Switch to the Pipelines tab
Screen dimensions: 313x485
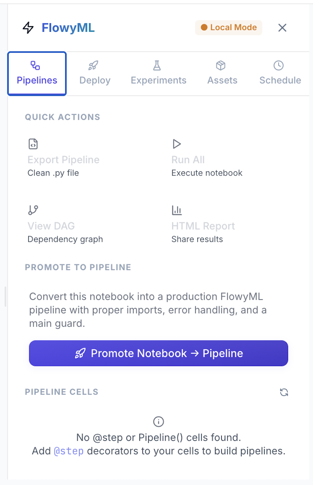click(x=37, y=73)
